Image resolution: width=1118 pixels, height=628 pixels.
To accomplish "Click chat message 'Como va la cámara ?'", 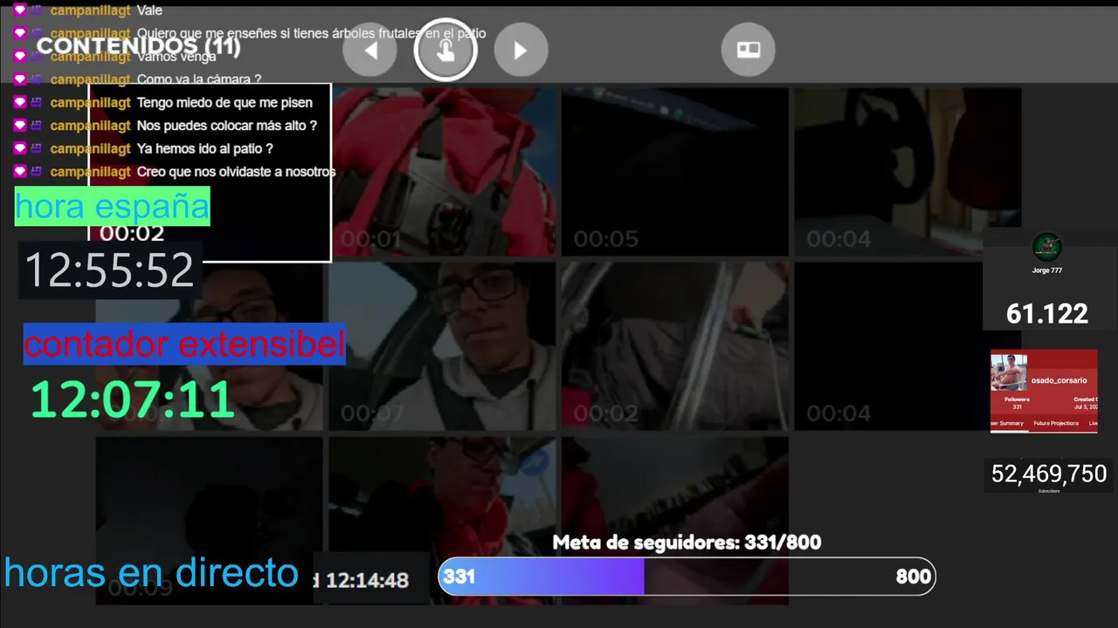I will point(199,79).
